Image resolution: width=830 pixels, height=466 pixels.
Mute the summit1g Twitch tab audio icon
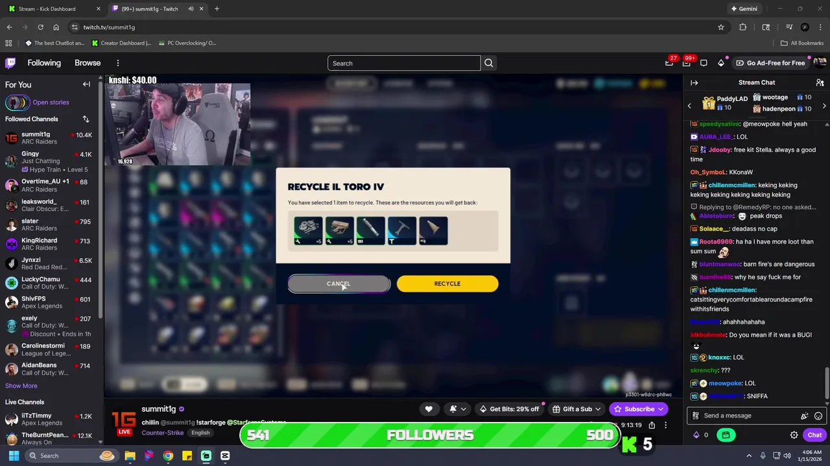[191, 9]
